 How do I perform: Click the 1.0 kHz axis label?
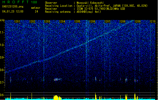(x=2, y=45)
